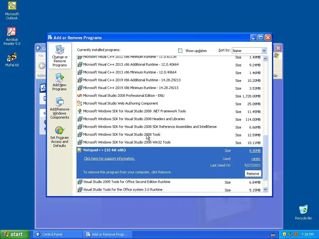The width and height of the screenshot is (319, 239).
Task: Click here for support information link
Action: (109, 158)
